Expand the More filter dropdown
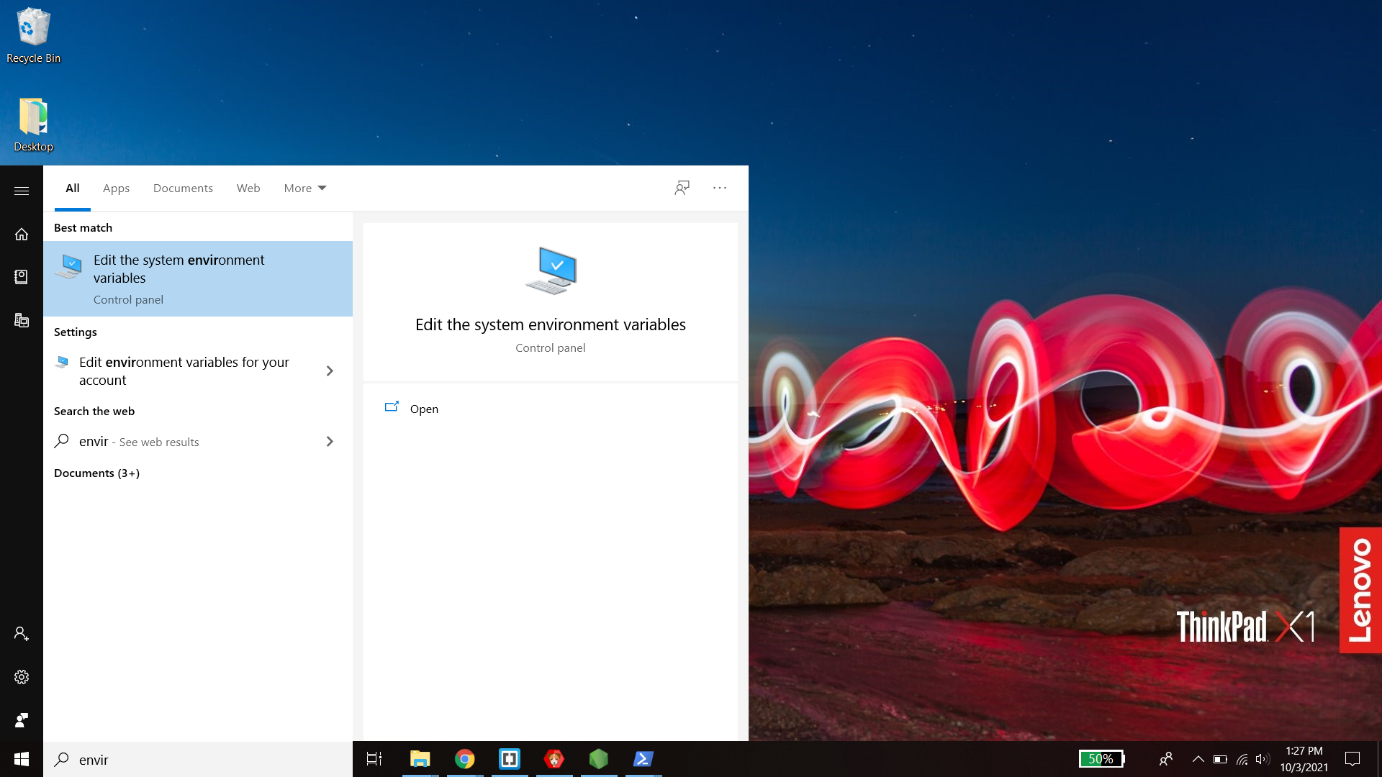The image size is (1382, 777). [x=304, y=188]
